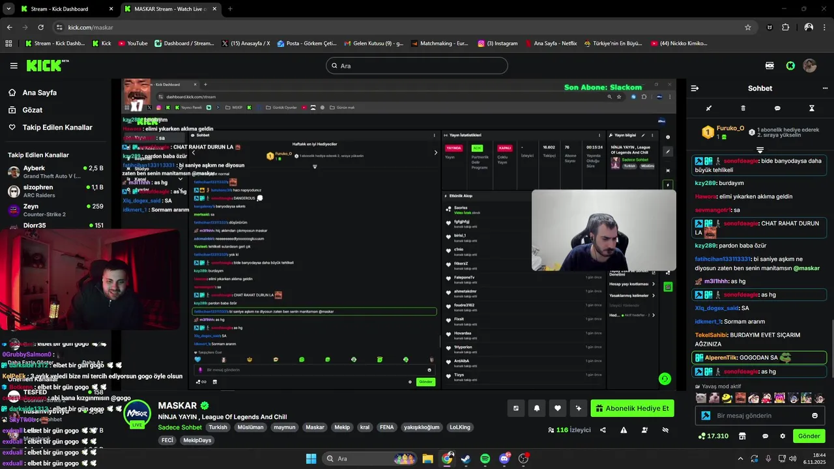Open chat settings gear icon
This screenshot has height=469, width=834.
[783, 436]
